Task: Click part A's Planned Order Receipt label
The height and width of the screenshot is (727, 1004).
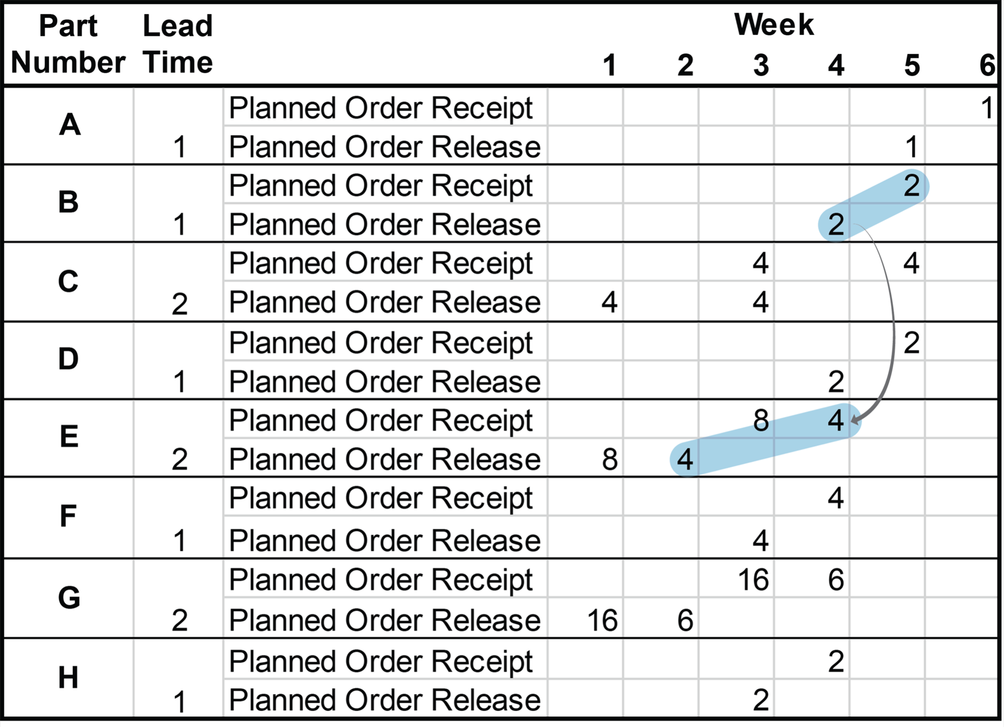Action: (380, 108)
